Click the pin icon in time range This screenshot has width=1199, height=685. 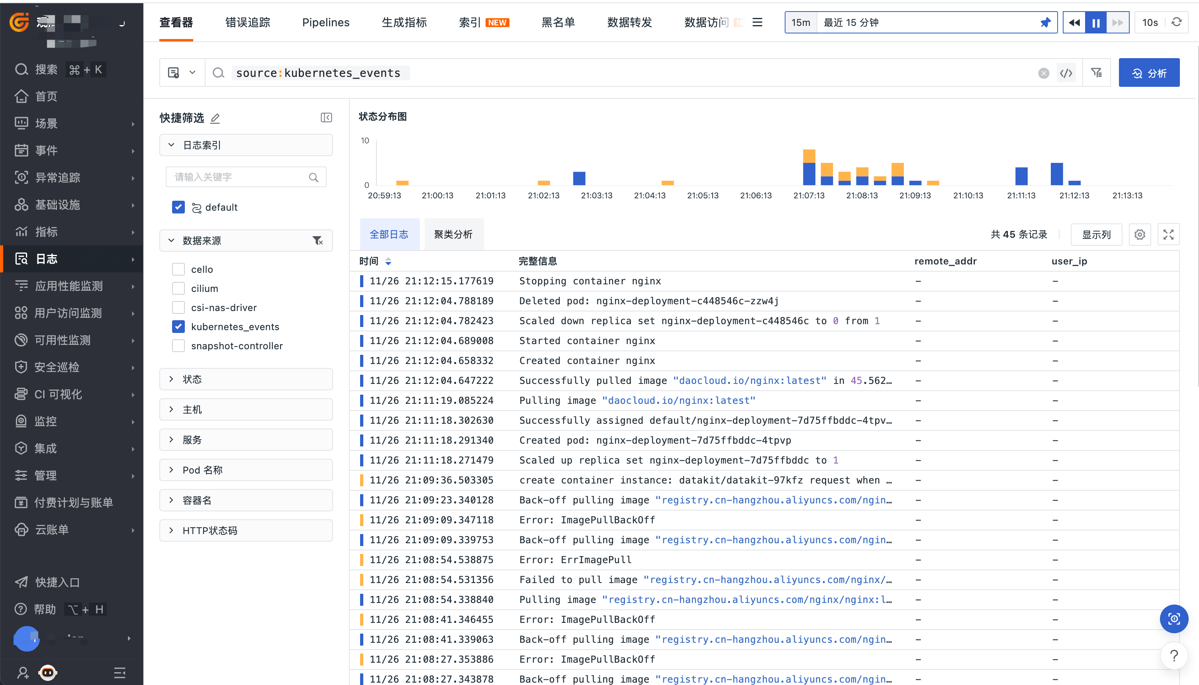1045,23
